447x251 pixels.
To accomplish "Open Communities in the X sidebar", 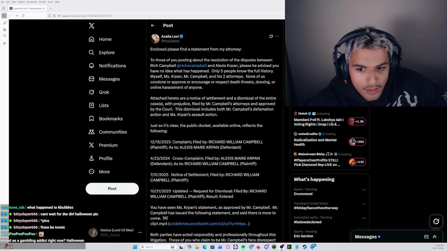I will click(x=108, y=132).
